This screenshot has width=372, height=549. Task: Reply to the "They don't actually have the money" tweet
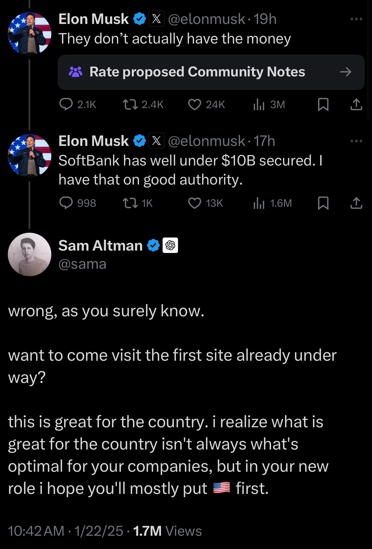click(x=66, y=104)
